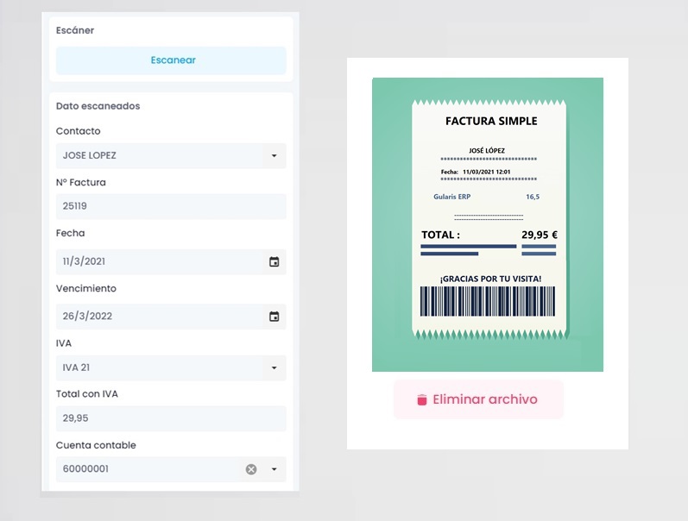Click the trash icon beside Eliminar archivo

click(x=421, y=399)
